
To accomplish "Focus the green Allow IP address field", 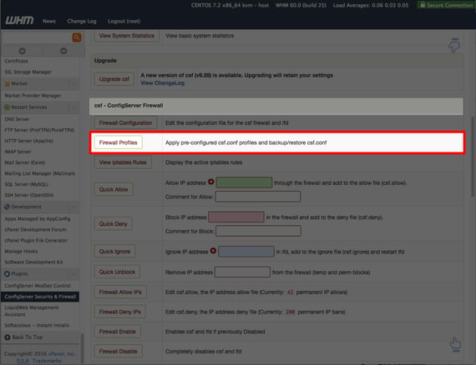I will click(x=244, y=182).
